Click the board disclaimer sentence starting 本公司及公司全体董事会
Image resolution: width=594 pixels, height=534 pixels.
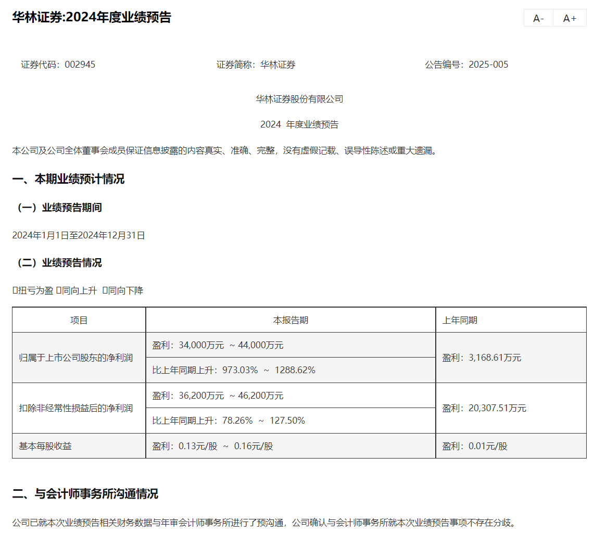[225, 151]
